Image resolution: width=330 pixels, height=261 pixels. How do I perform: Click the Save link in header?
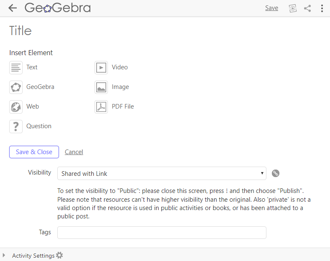pos(271,8)
